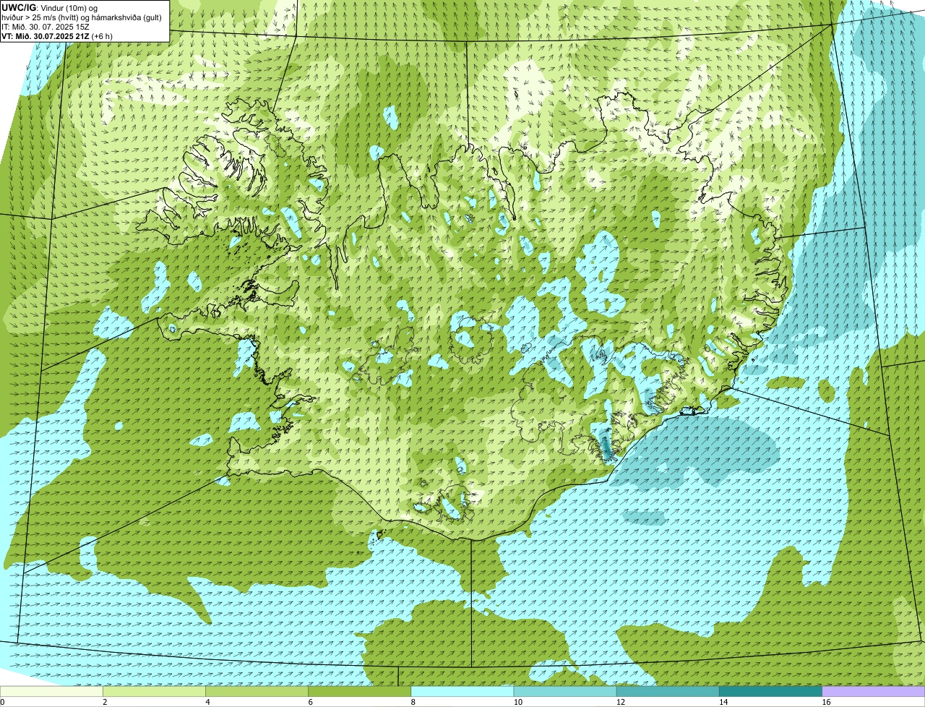Click the dark green 6–8 legend swatch

[x=360, y=691]
